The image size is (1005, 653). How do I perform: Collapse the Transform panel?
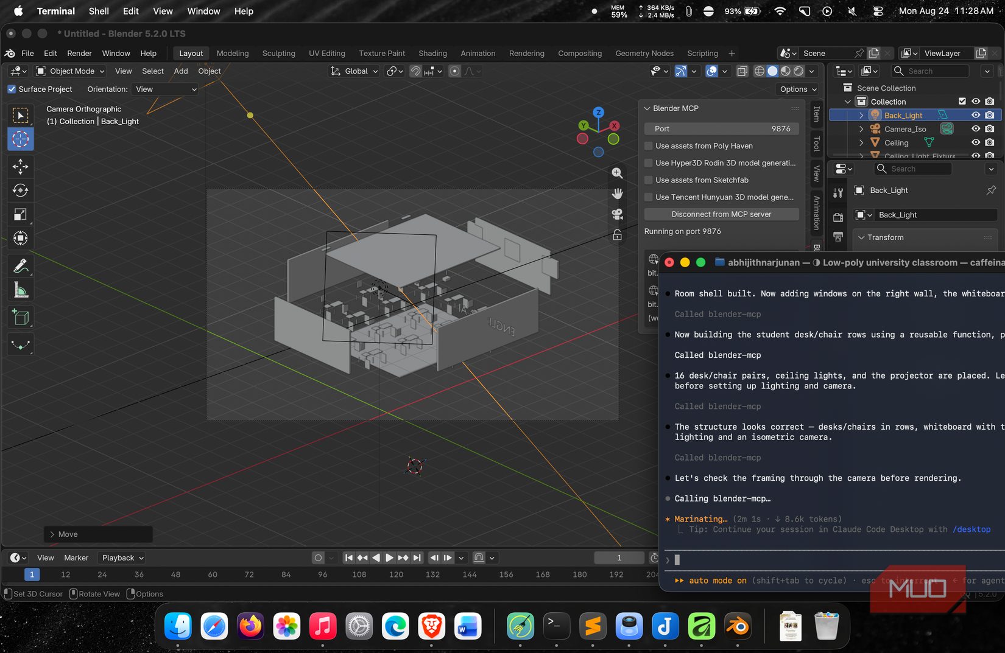click(x=861, y=237)
